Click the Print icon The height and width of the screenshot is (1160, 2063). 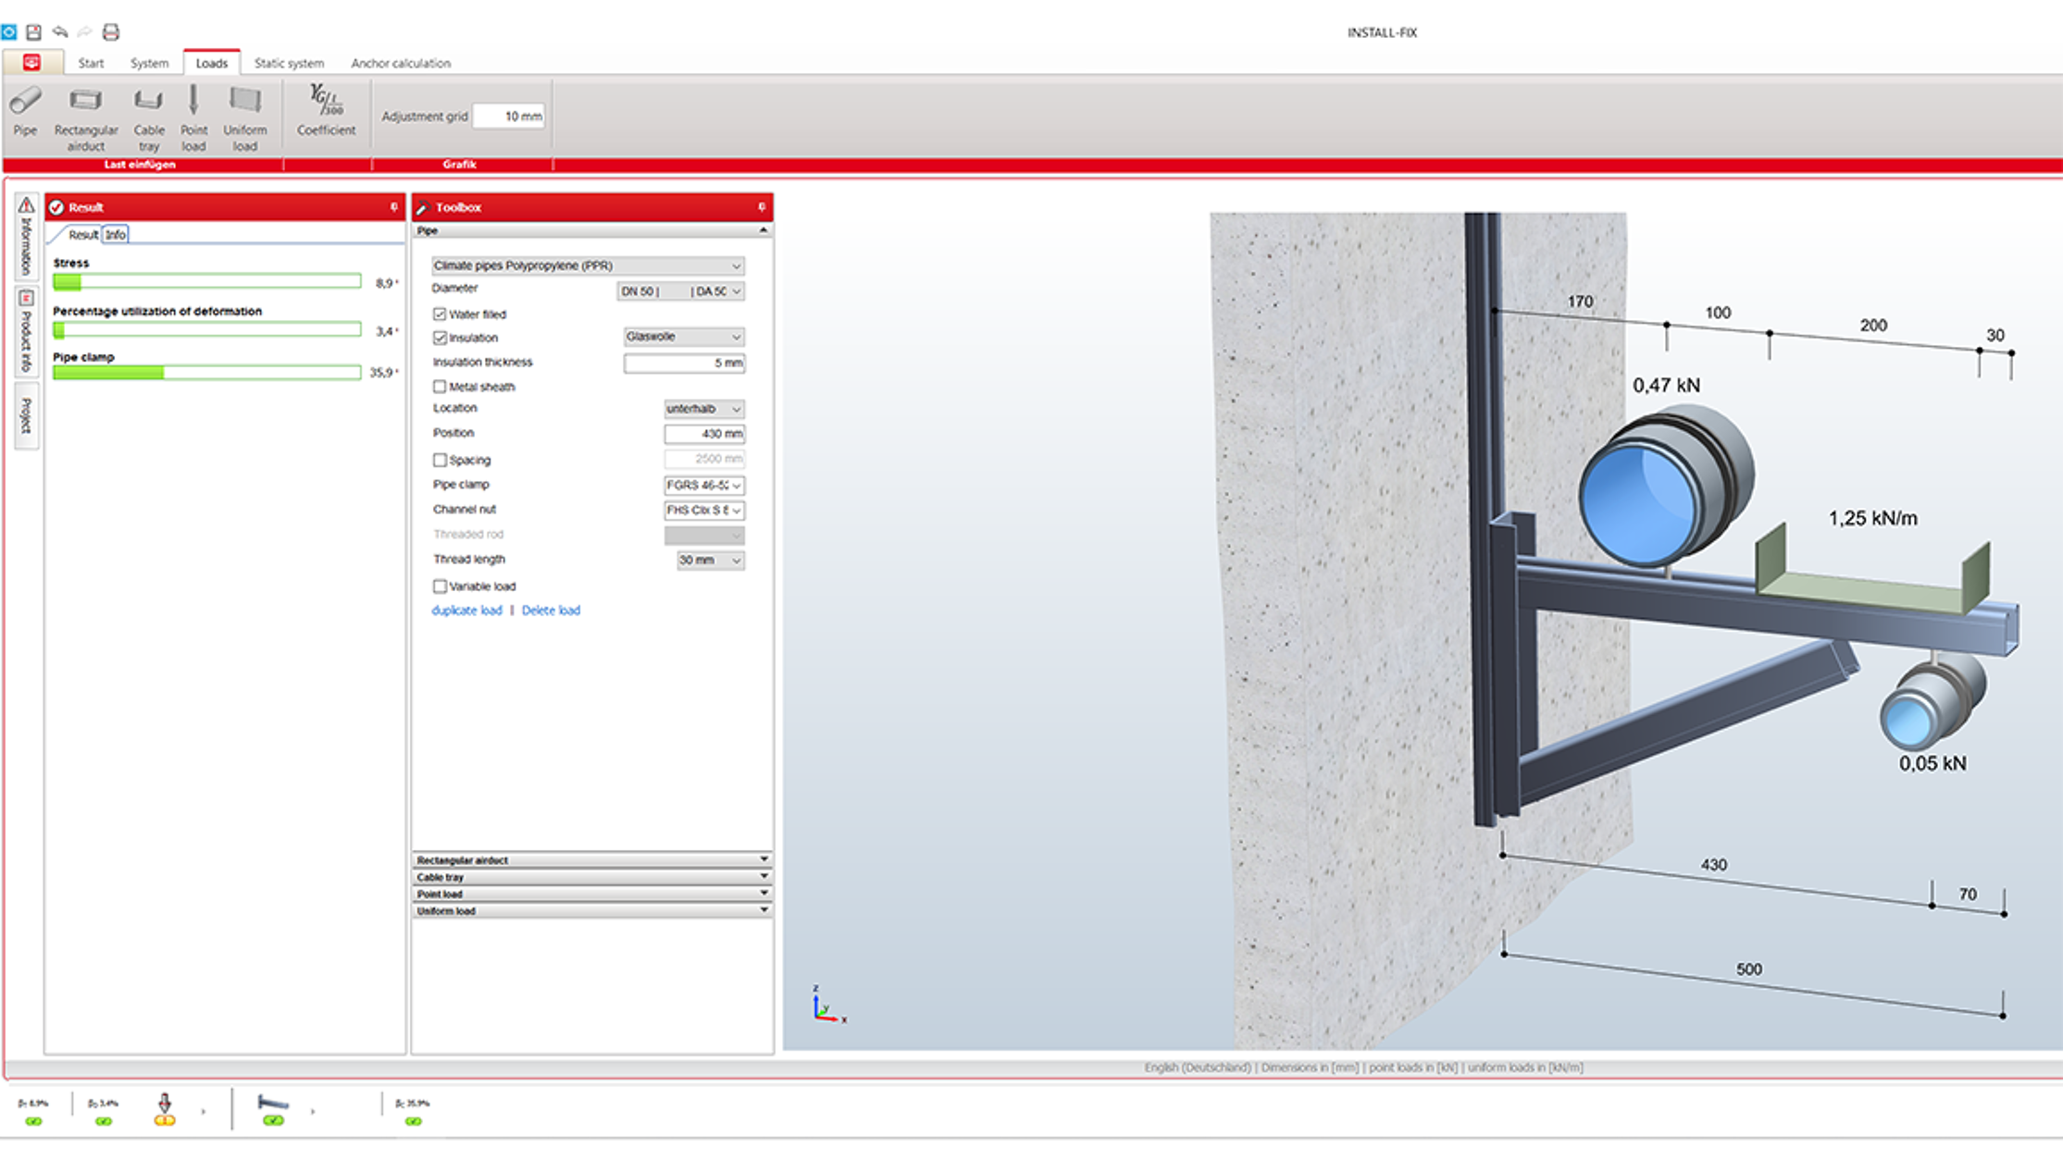click(111, 32)
